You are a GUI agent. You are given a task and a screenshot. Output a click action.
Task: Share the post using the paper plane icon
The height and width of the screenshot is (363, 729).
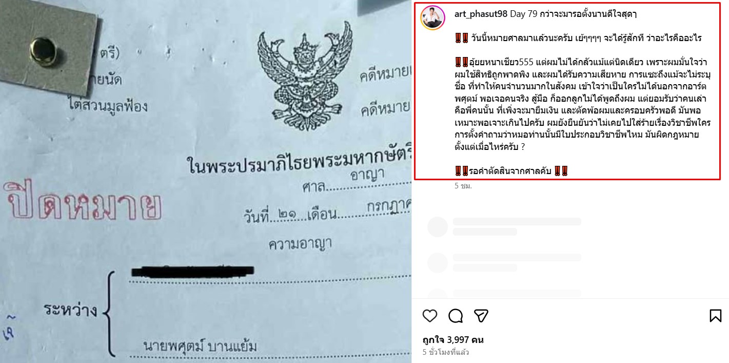(481, 315)
